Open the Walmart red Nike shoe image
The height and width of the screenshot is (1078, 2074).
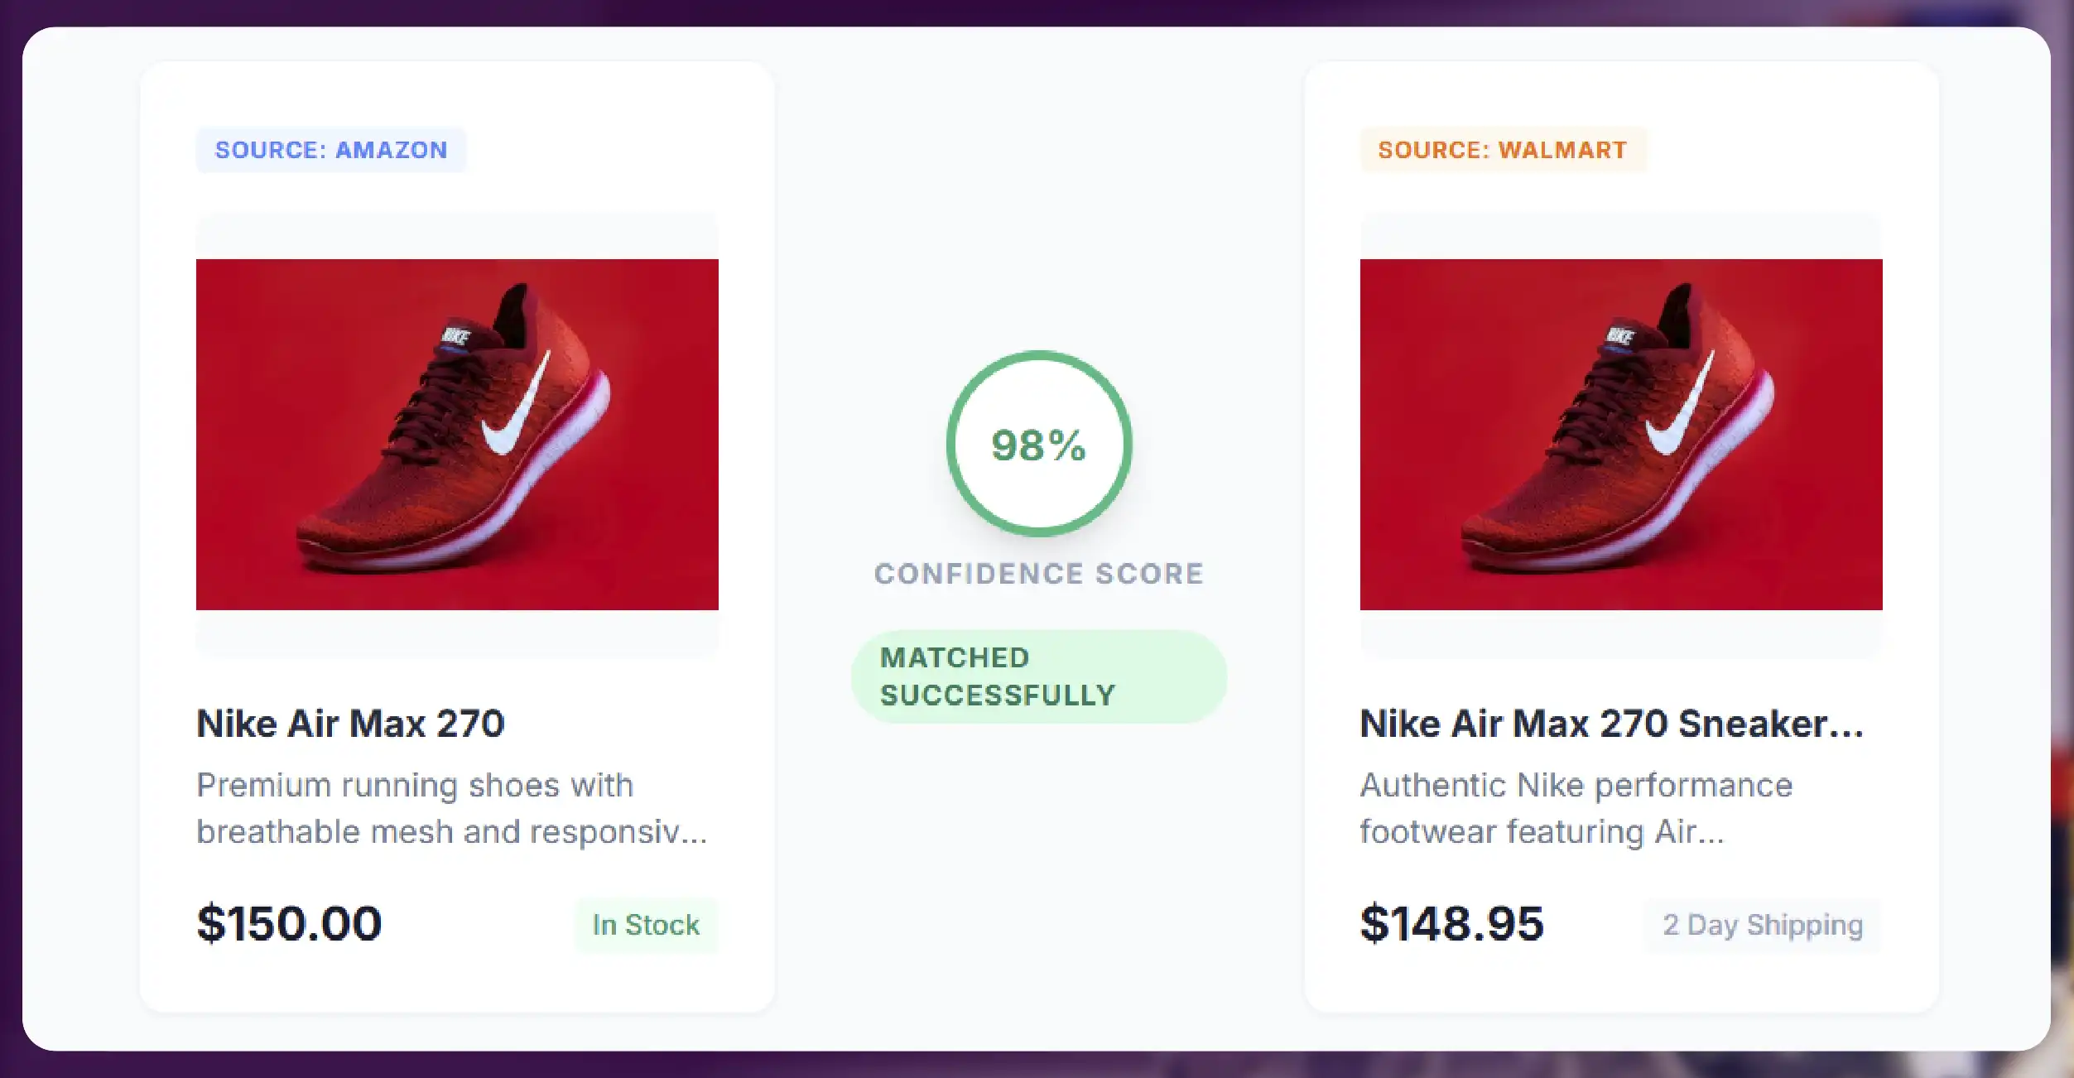coord(1620,434)
